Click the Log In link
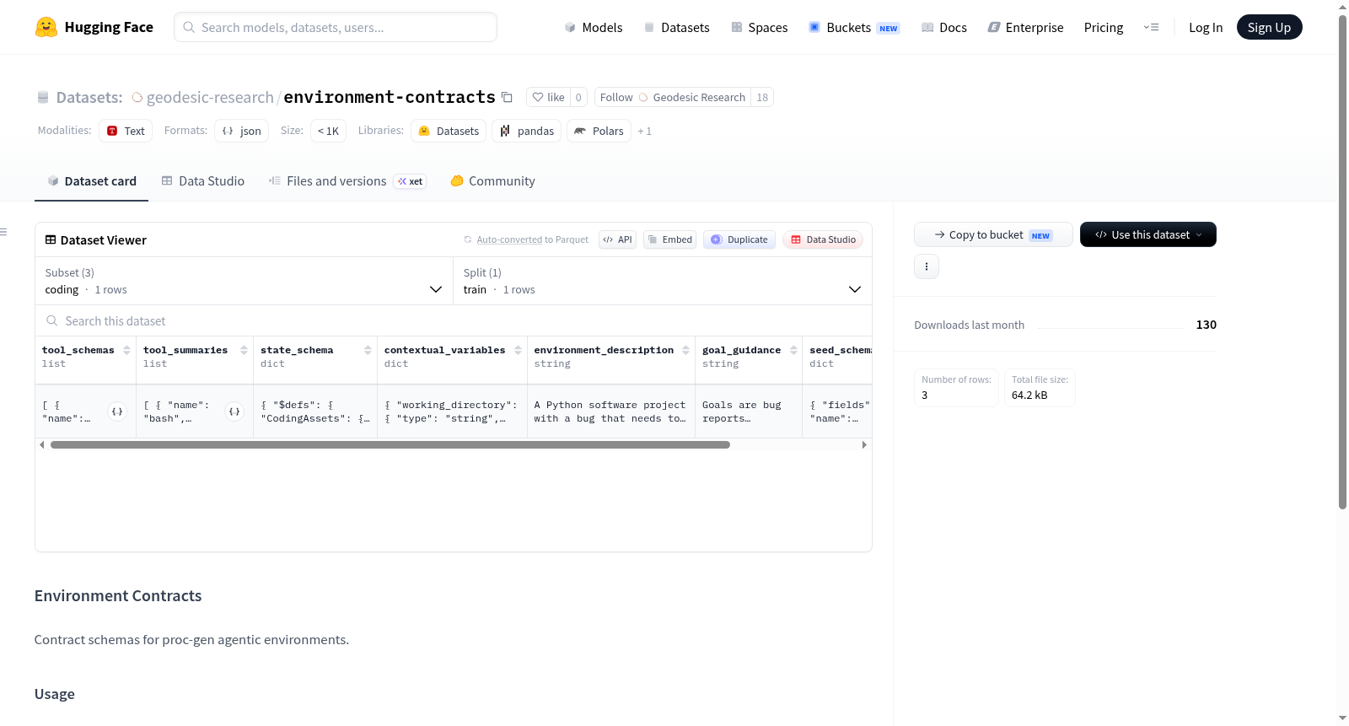The height and width of the screenshot is (726, 1349). tap(1206, 28)
